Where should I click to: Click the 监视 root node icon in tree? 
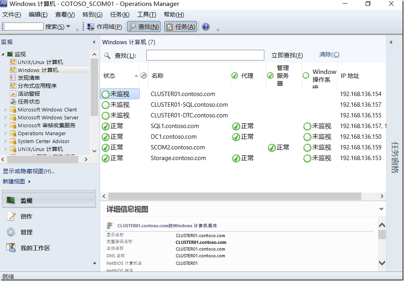click(10, 54)
